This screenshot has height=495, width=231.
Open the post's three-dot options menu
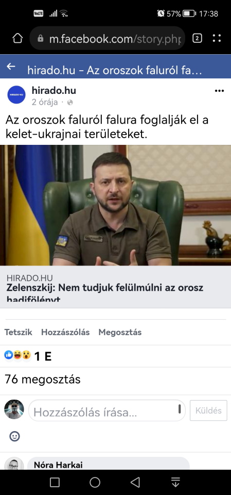[219, 91]
